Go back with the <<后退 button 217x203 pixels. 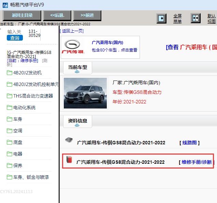[x=57, y=15]
